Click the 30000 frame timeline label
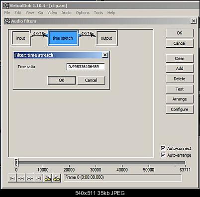 click(x=96, y=170)
